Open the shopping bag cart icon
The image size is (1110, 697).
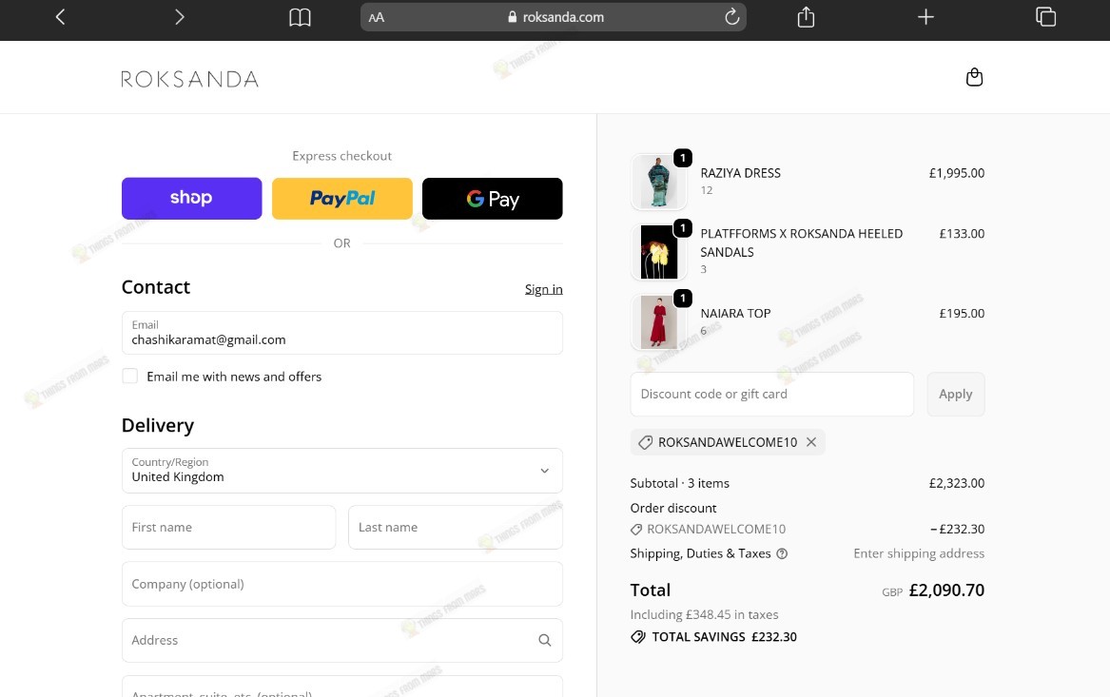[974, 77]
